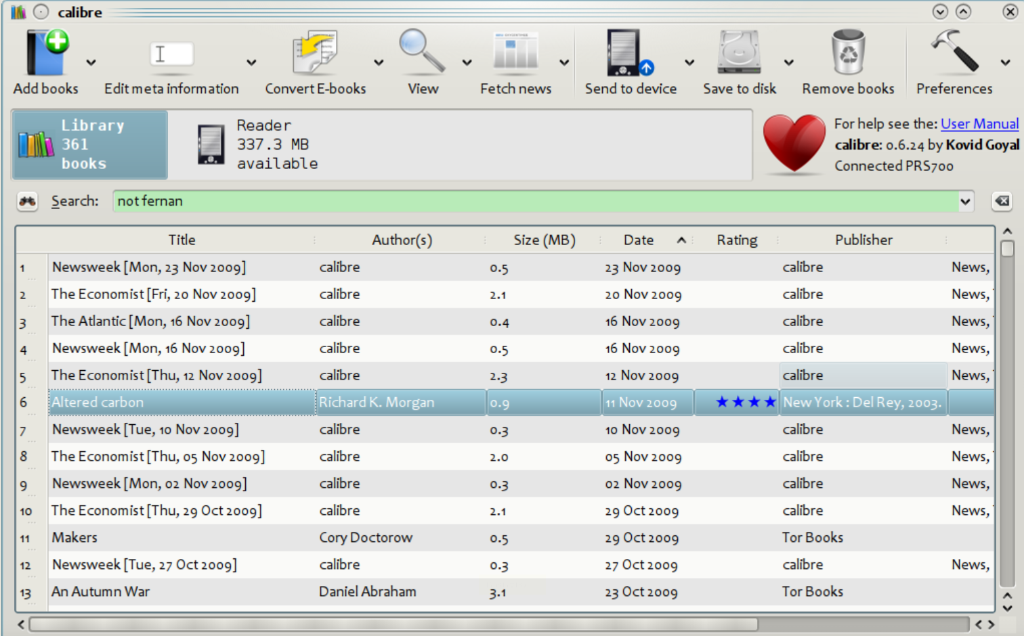Click the vertical scrollbar bottom down arrow

[1007, 607]
